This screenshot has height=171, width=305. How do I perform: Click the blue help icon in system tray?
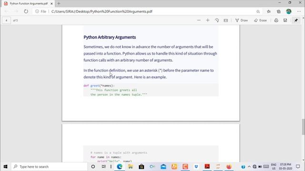click(x=243, y=167)
